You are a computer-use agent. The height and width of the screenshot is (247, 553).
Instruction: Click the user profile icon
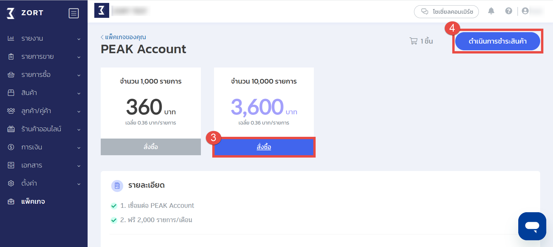(526, 11)
